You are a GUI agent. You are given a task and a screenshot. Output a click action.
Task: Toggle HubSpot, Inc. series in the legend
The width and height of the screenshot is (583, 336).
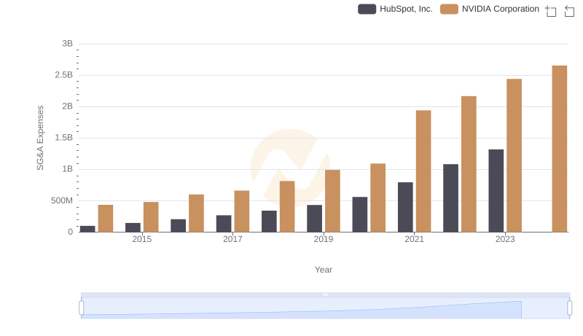[395, 9]
